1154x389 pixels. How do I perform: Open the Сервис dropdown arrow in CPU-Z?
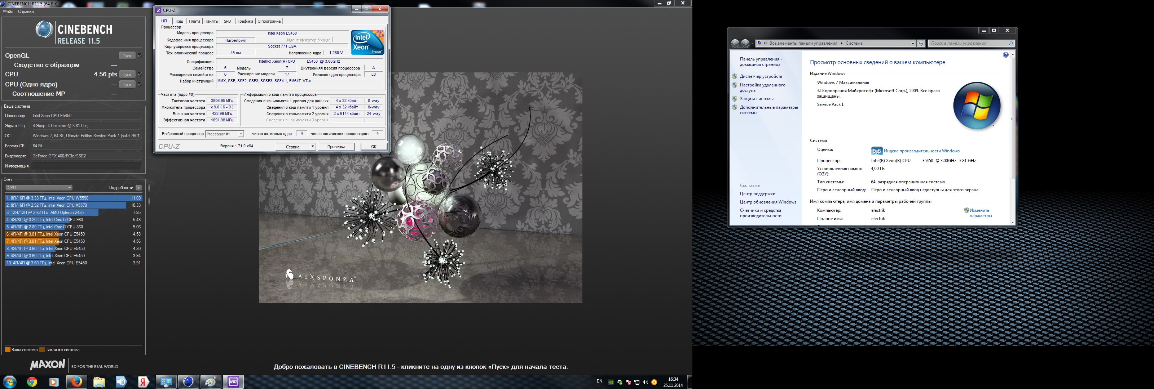pyautogui.click(x=313, y=147)
